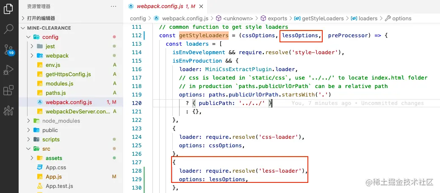Click the loaders breadcrumb segment
Screen dimensions: 440x193
(368, 18)
